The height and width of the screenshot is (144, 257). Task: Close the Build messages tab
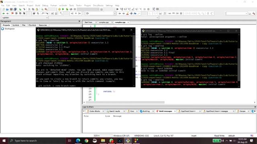[x=175, y=111]
